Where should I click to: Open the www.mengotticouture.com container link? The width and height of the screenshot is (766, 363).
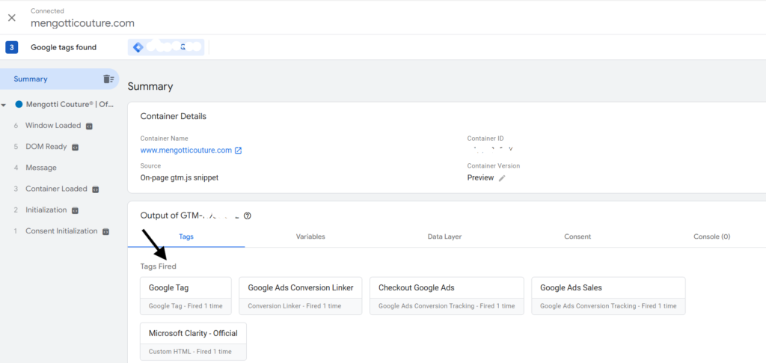point(186,150)
